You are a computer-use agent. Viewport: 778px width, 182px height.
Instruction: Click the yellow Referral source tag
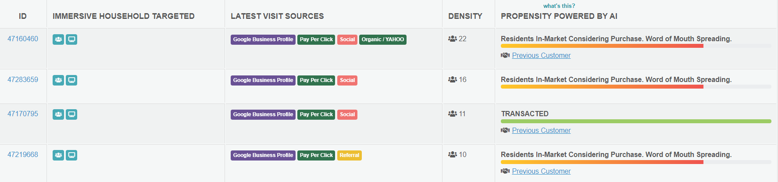[349, 155]
